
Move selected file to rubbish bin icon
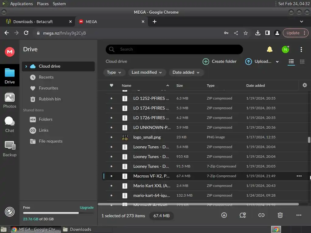coord(280,215)
